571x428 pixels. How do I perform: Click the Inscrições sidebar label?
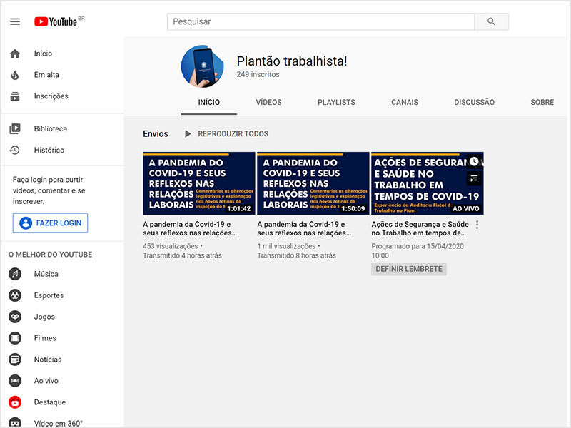51,96
